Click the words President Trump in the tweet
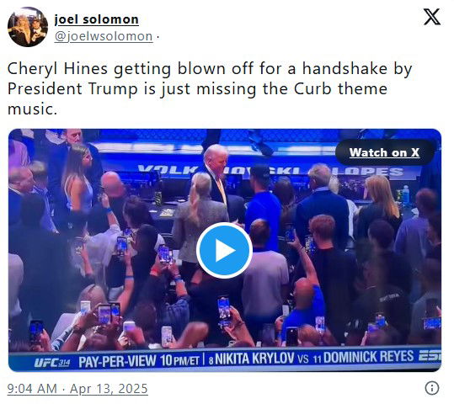The image size is (454, 404). pyautogui.click(x=72, y=88)
